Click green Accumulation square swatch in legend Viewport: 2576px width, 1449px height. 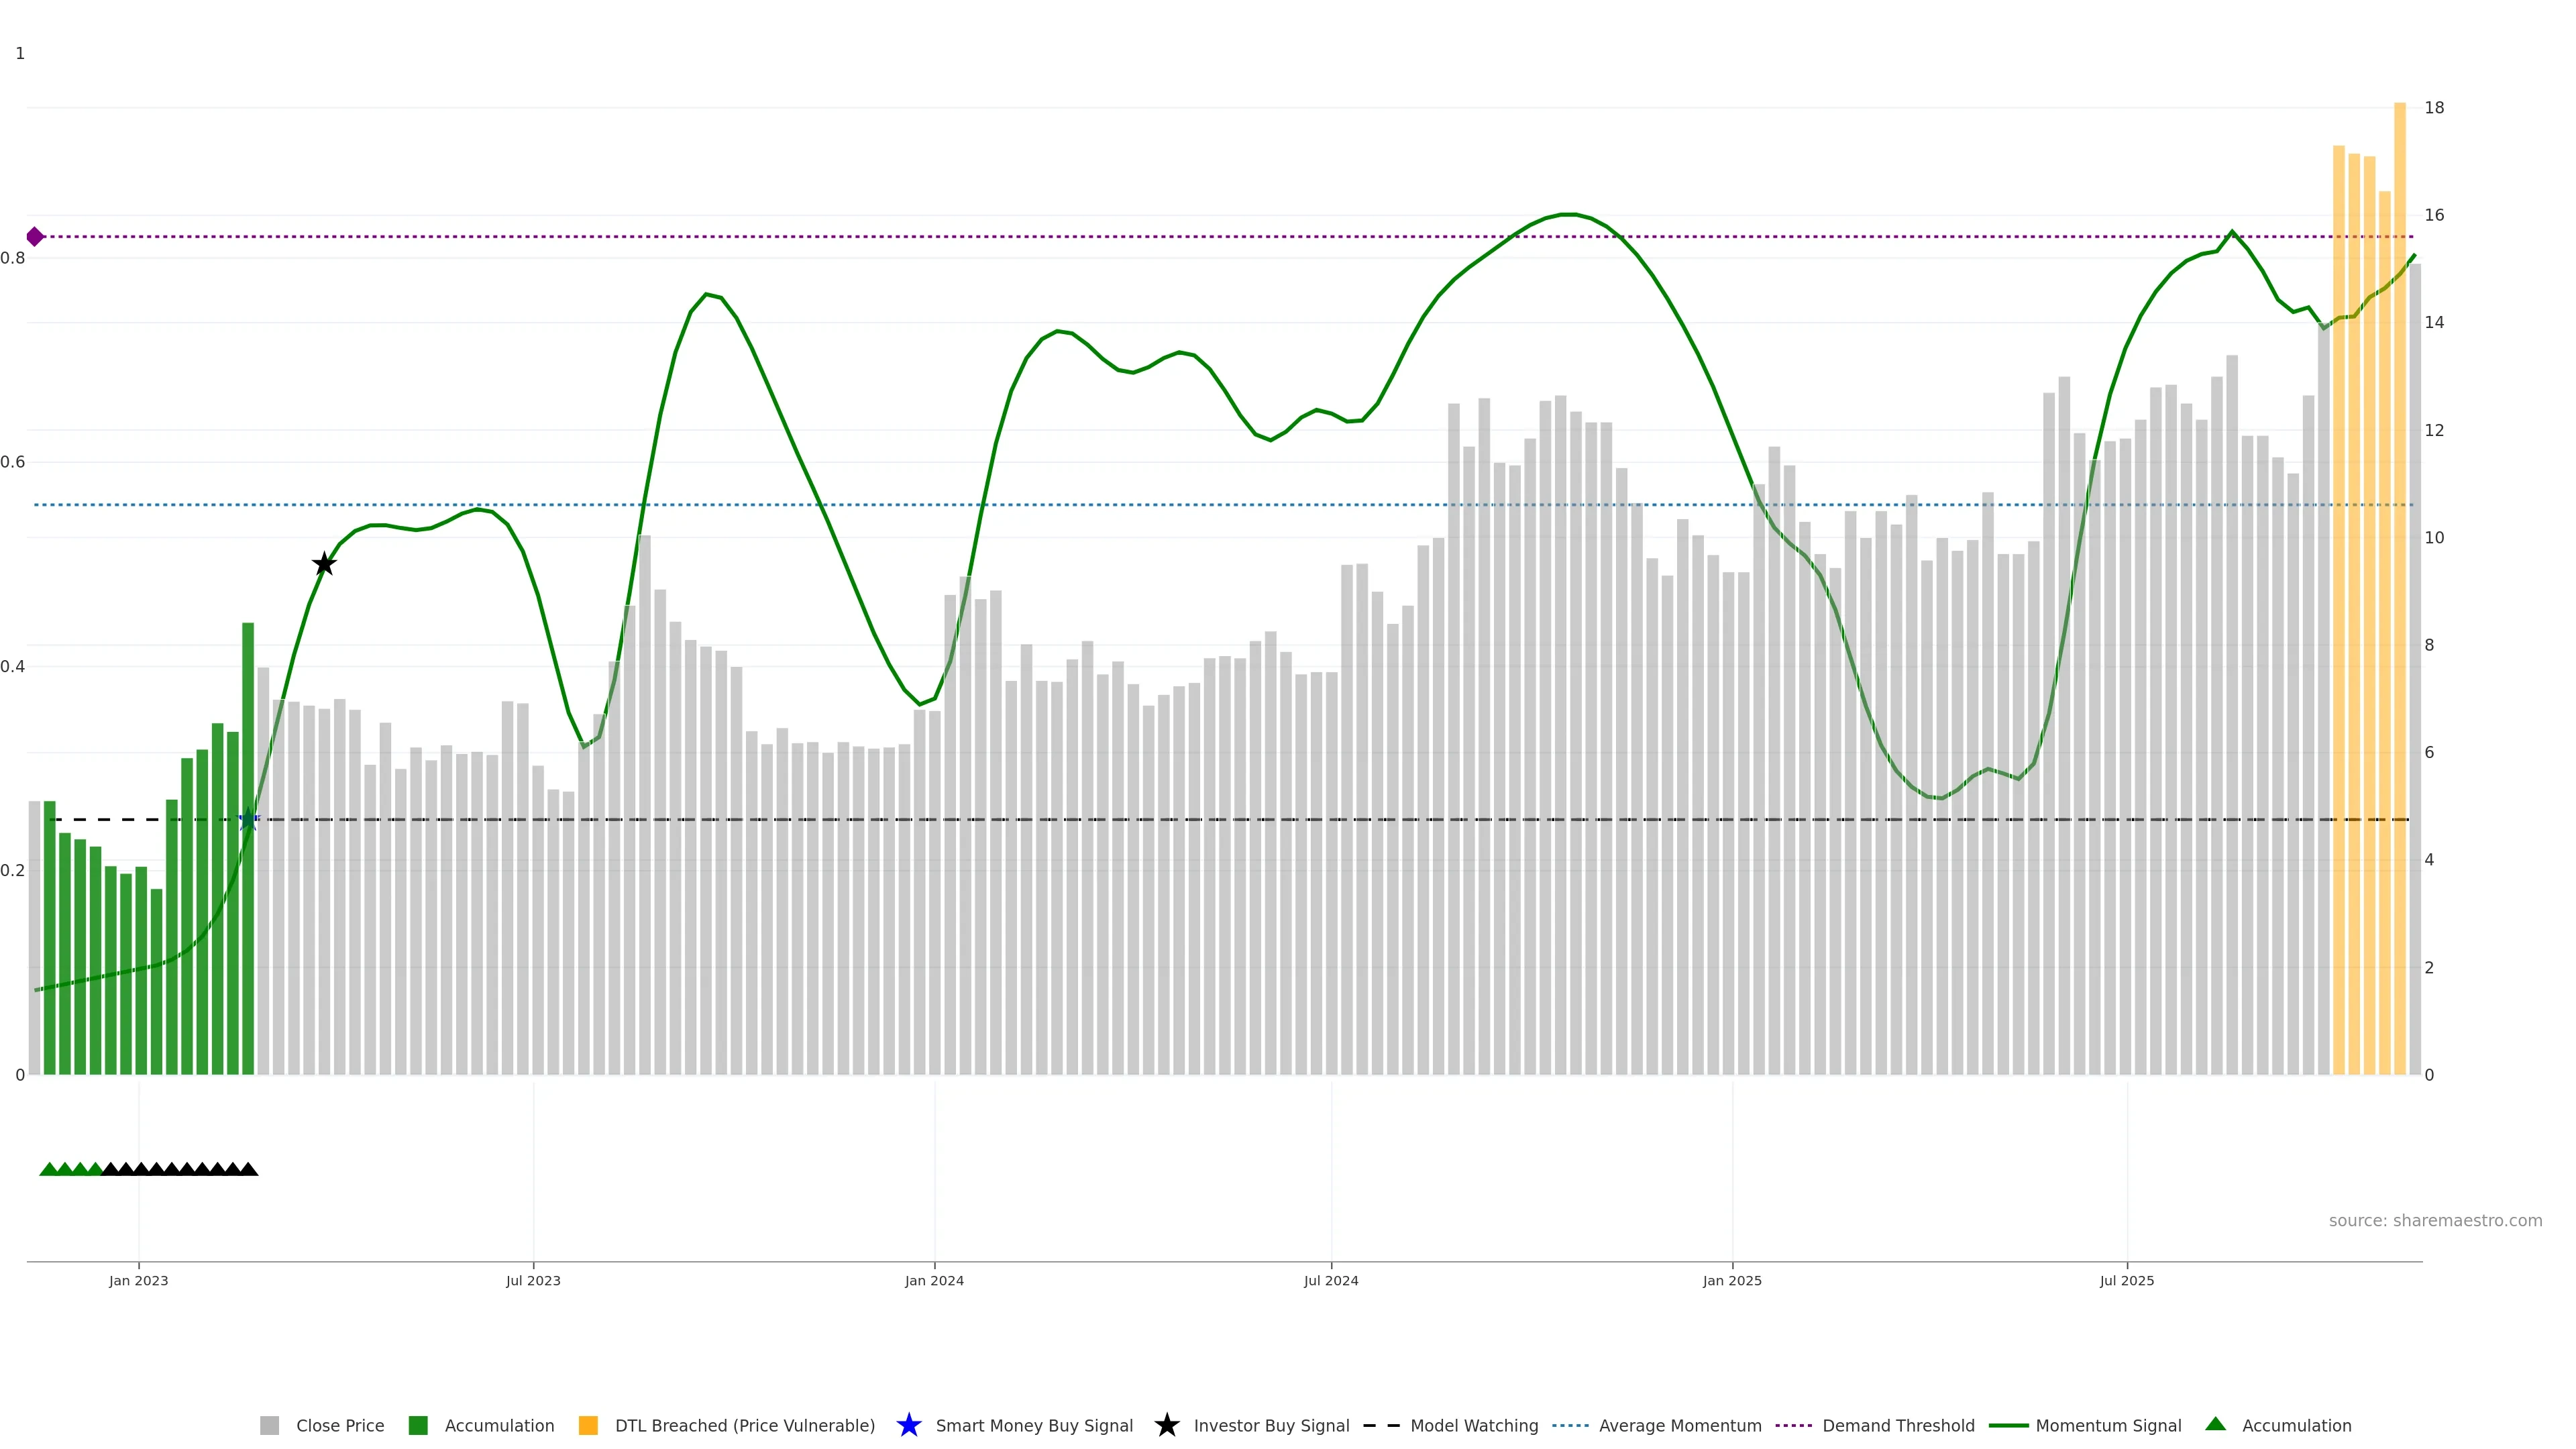click(x=418, y=1425)
